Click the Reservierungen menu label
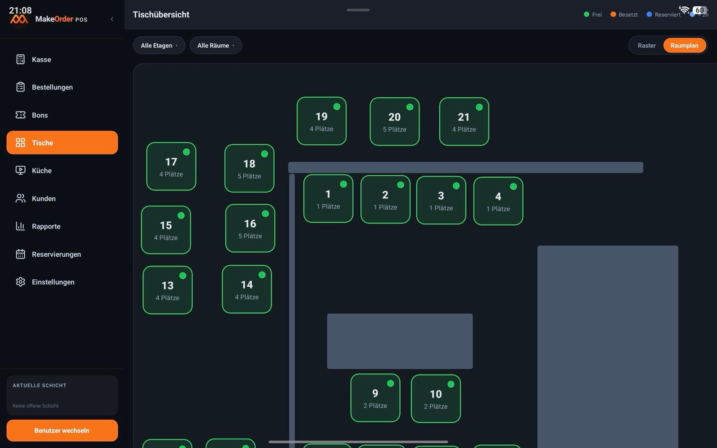The image size is (717, 448). point(56,254)
